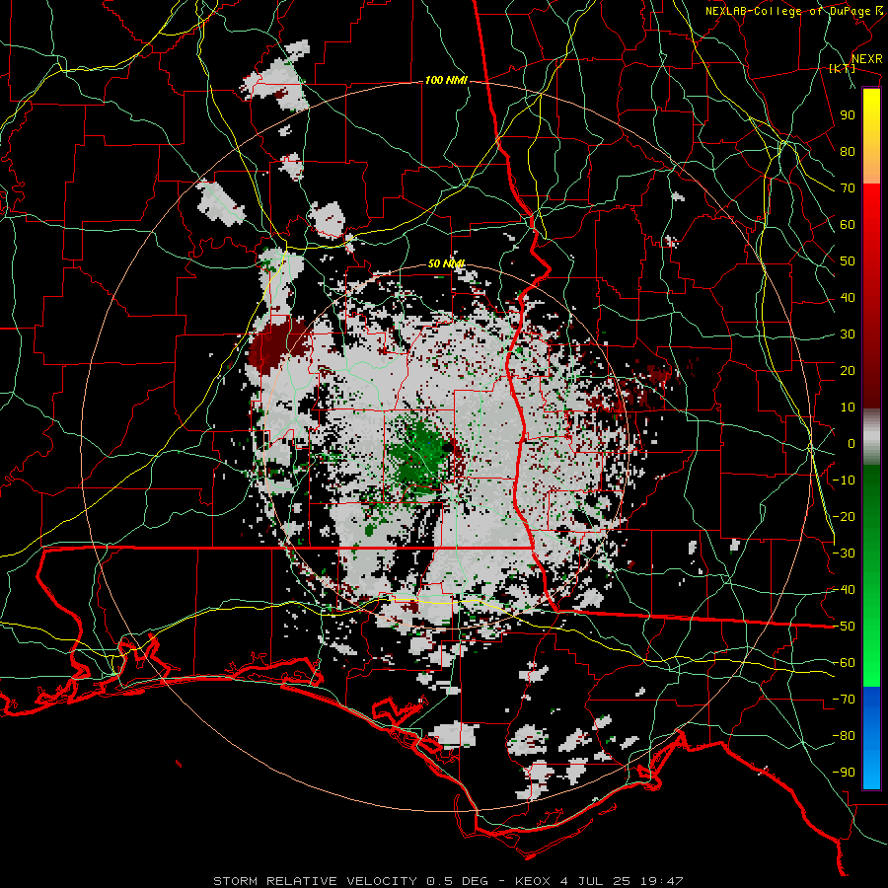Pick the blue bottom segment of the color bar
Screen dimensions: 888x888
click(x=871, y=737)
